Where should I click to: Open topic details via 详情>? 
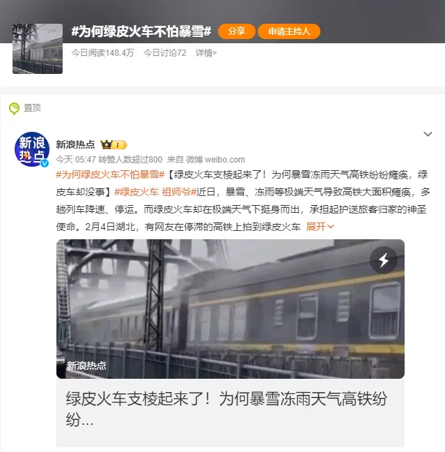(x=206, y=53)
